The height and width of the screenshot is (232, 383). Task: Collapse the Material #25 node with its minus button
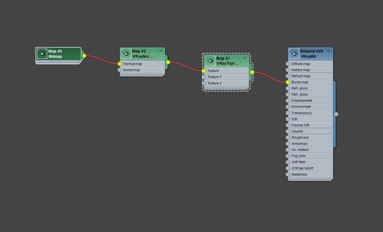329,51
